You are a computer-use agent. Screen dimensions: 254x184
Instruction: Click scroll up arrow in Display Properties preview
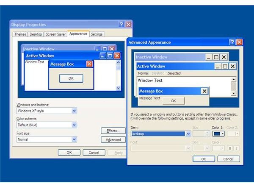118,62
